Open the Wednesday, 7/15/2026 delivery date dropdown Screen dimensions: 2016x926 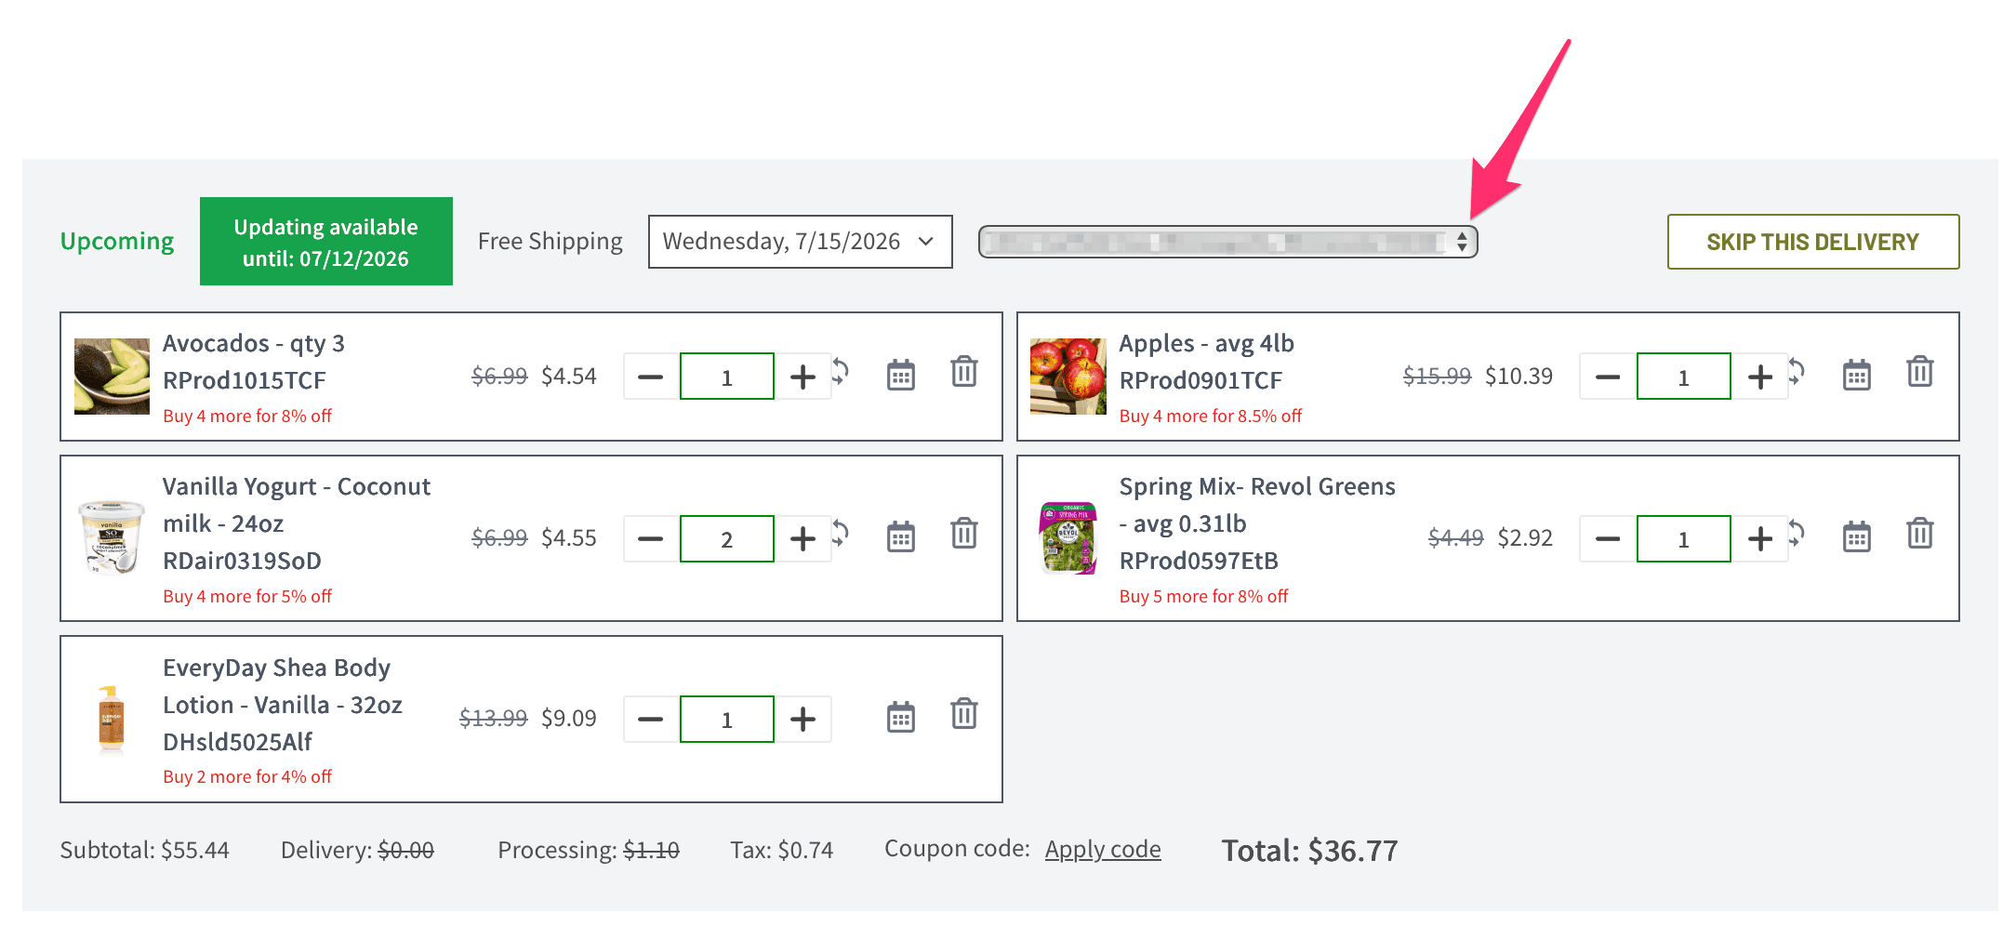(800, 242)
